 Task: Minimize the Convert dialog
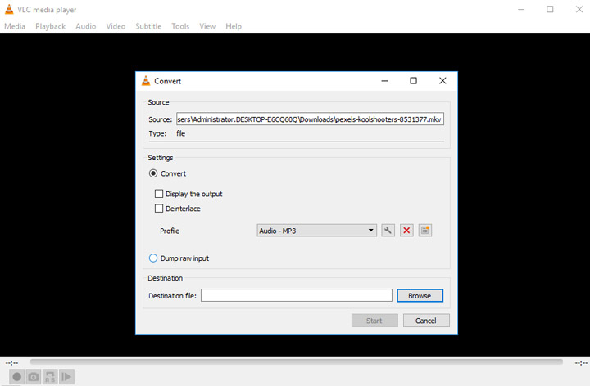[x=384, y=81]
